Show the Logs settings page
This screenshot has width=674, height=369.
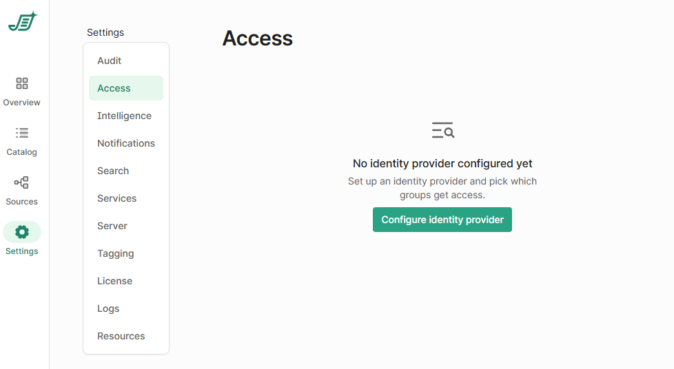point(108,308)
